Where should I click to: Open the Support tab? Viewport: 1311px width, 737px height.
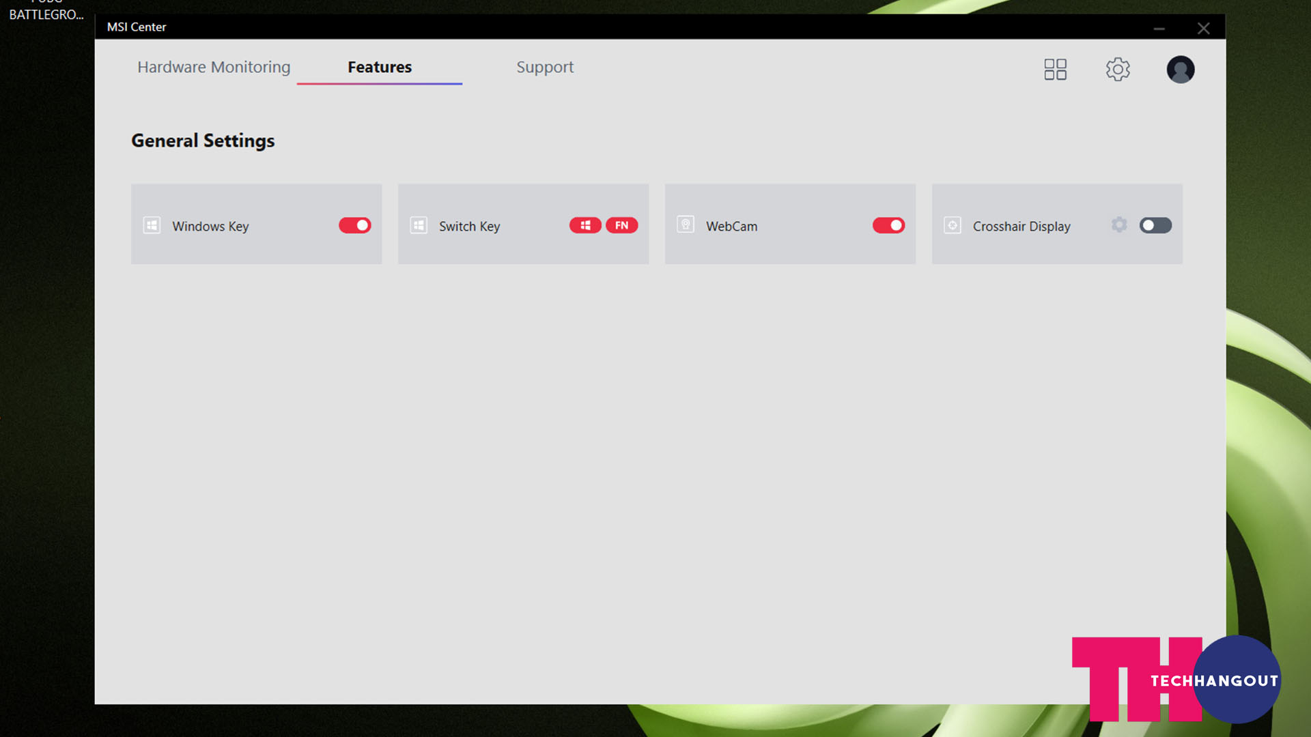click(x=545, y=67)
